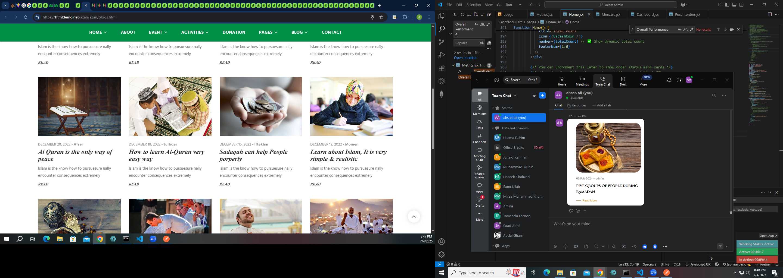
Task: Collapse DMs and channels section
Action: tap(493, 128)
